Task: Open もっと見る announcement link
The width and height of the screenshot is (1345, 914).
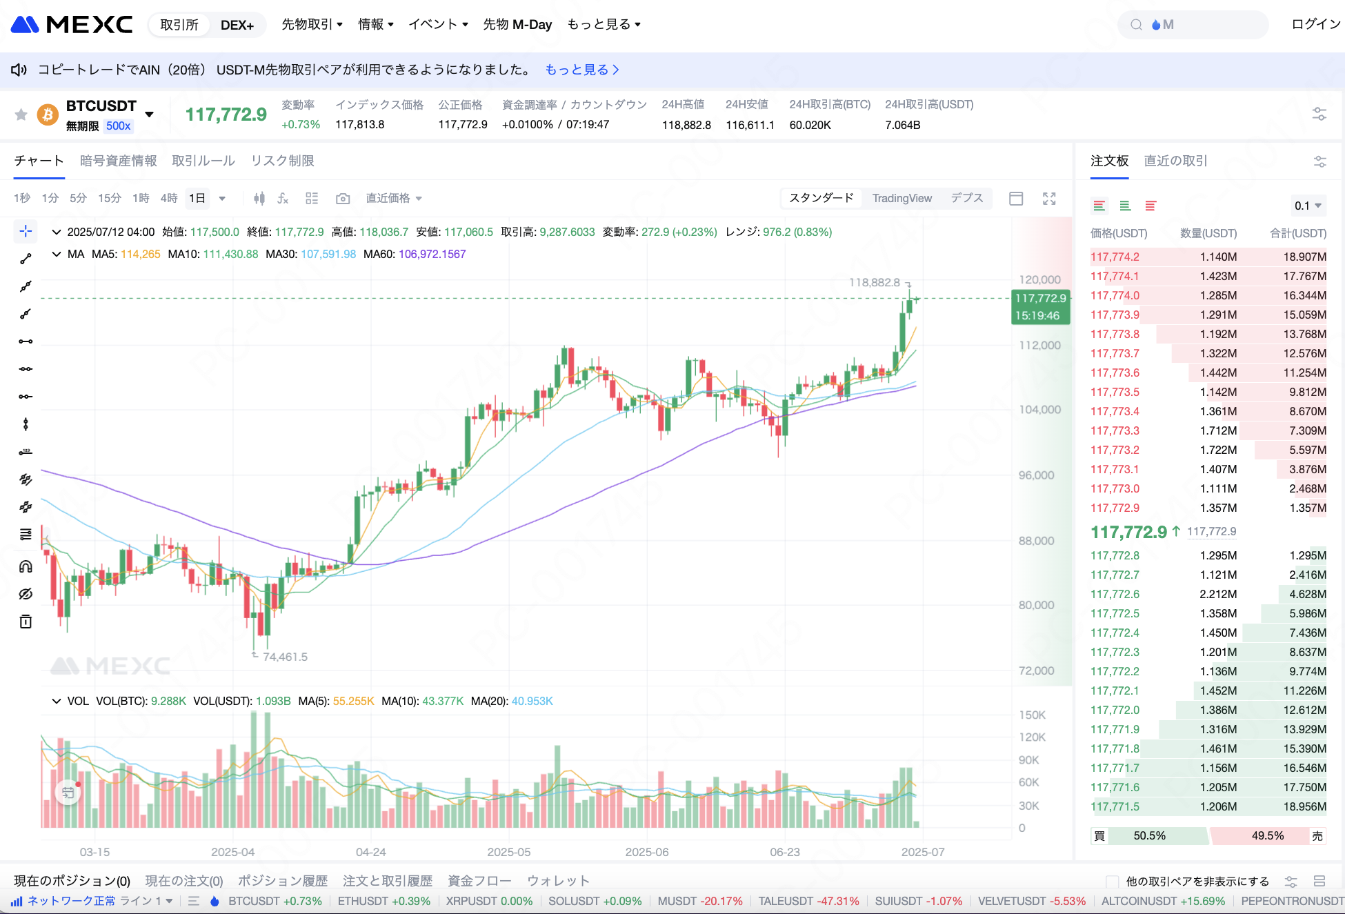Action: click(x=582, y=70)
